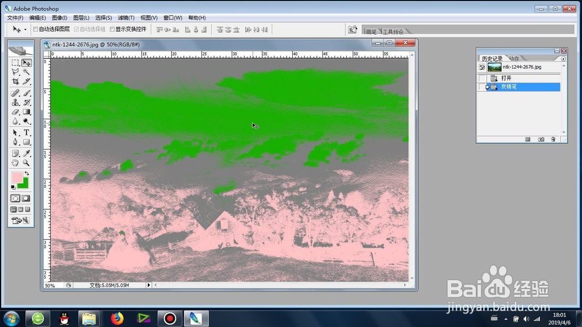Create new document from current state
The image size is (582, 327).
(x=528, y=139)
